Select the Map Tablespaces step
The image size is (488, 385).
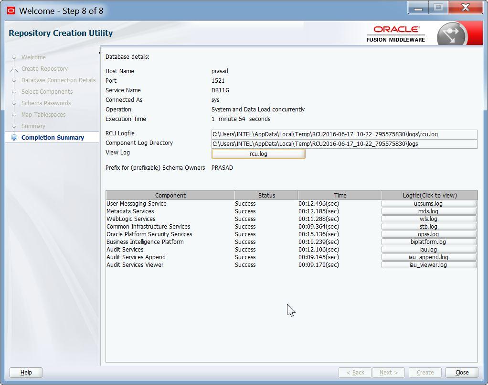[x=43, y=115]
